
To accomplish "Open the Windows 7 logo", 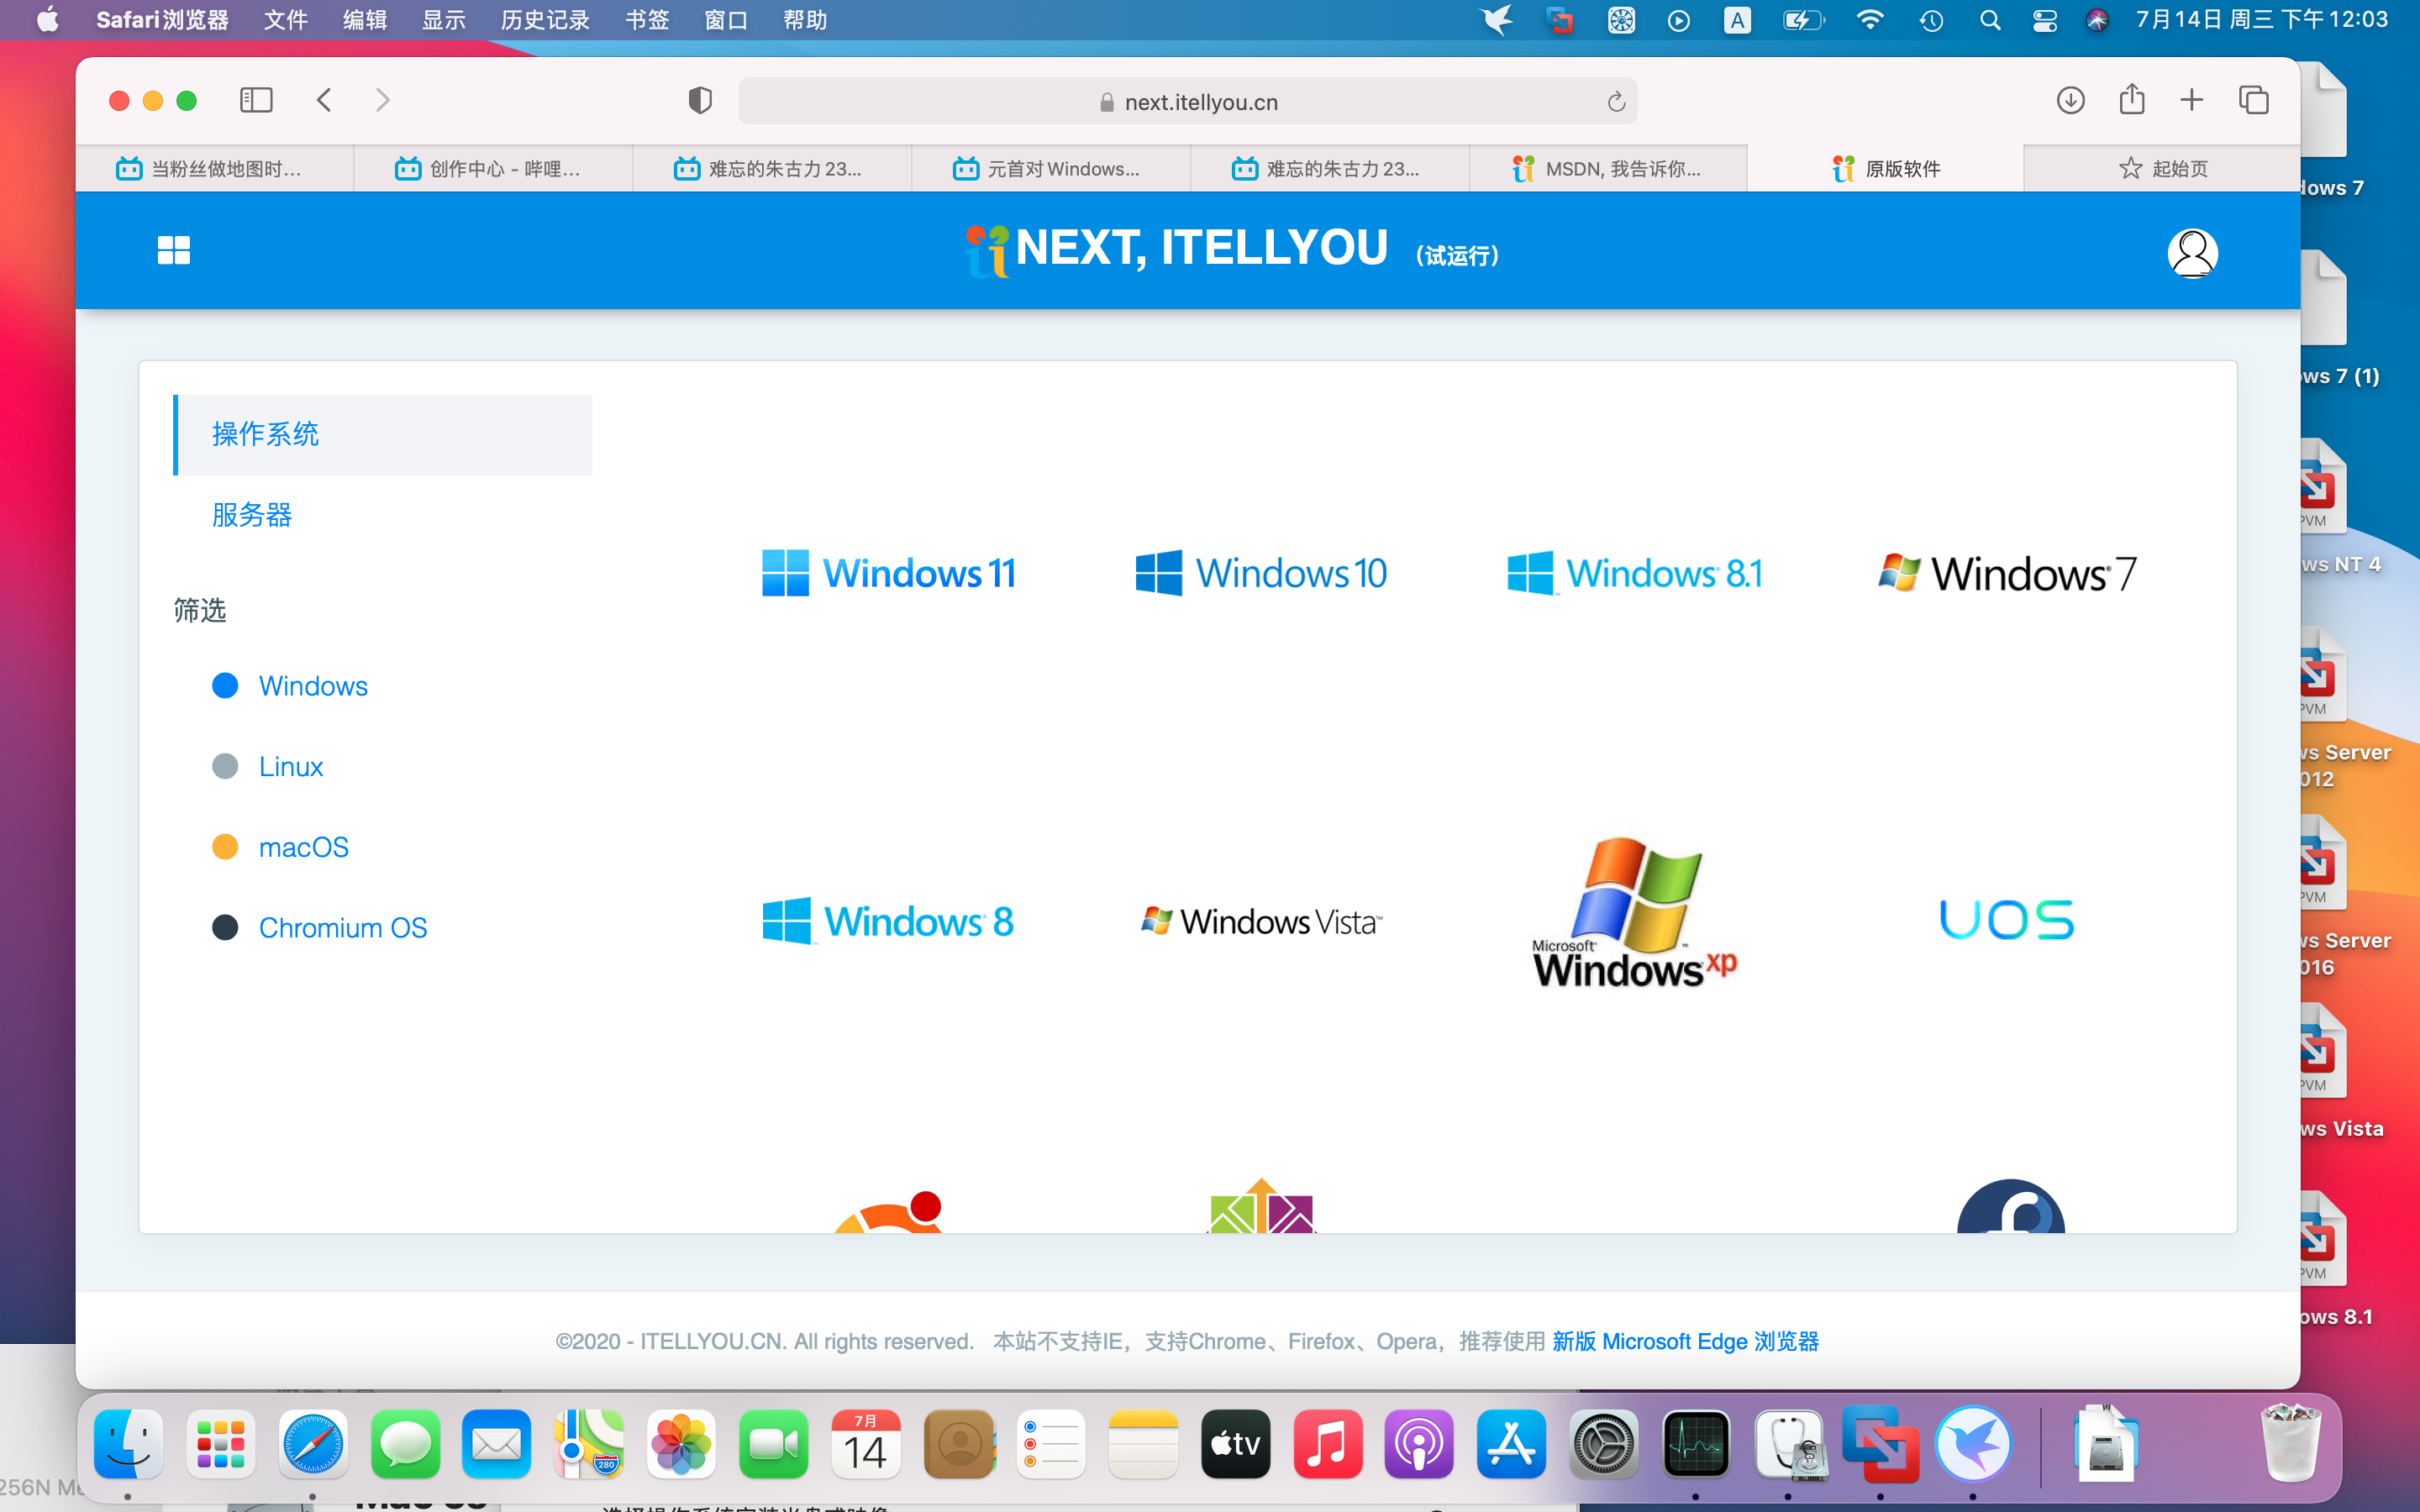I will point(2007,573).
